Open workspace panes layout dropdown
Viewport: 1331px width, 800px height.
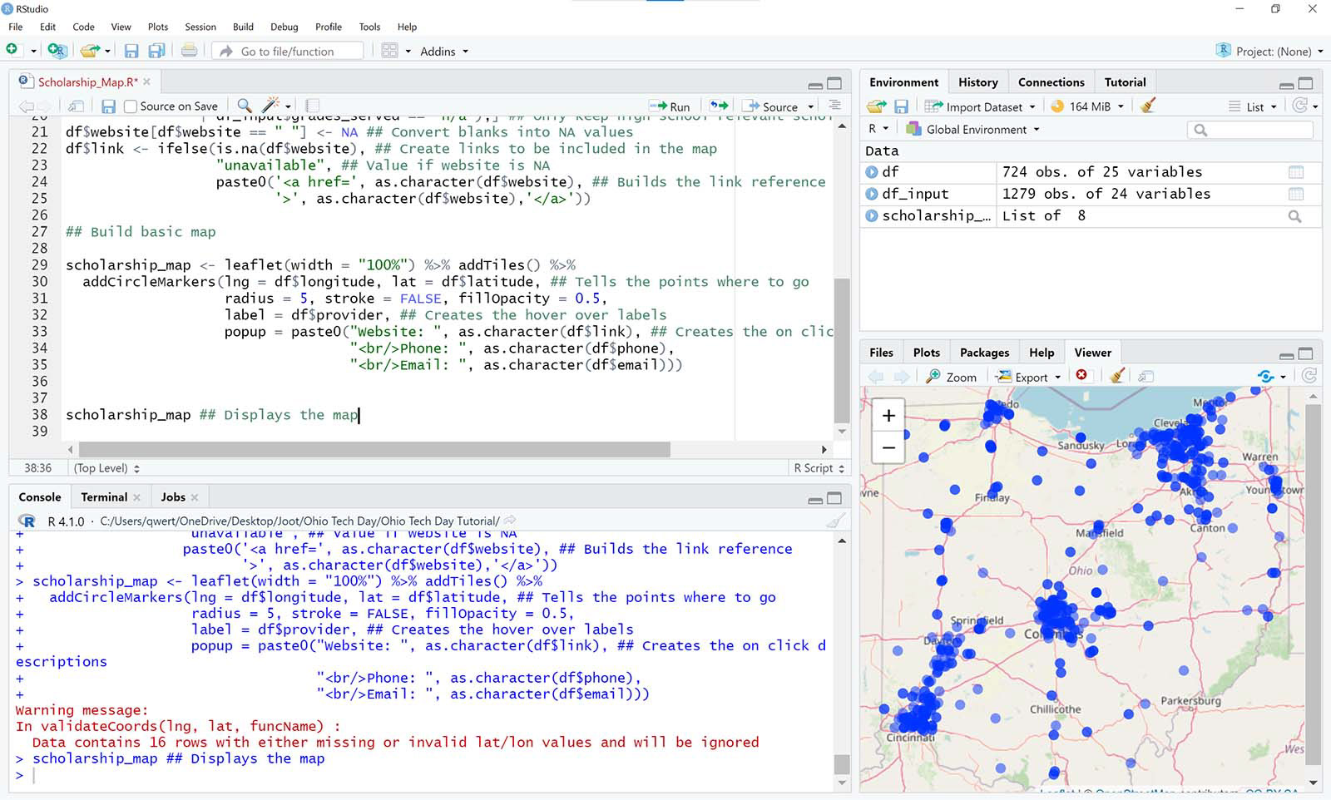pos(396,51)
